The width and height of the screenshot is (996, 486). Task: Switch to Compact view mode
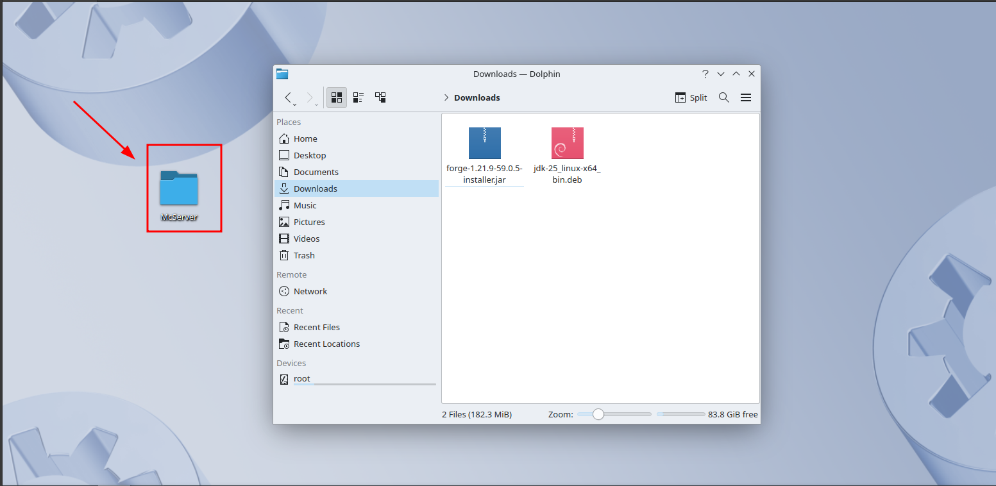359,97
